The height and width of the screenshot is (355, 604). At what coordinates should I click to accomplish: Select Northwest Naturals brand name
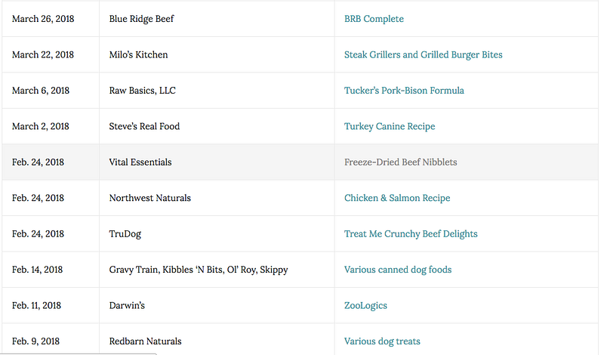(x=149, y=198)
